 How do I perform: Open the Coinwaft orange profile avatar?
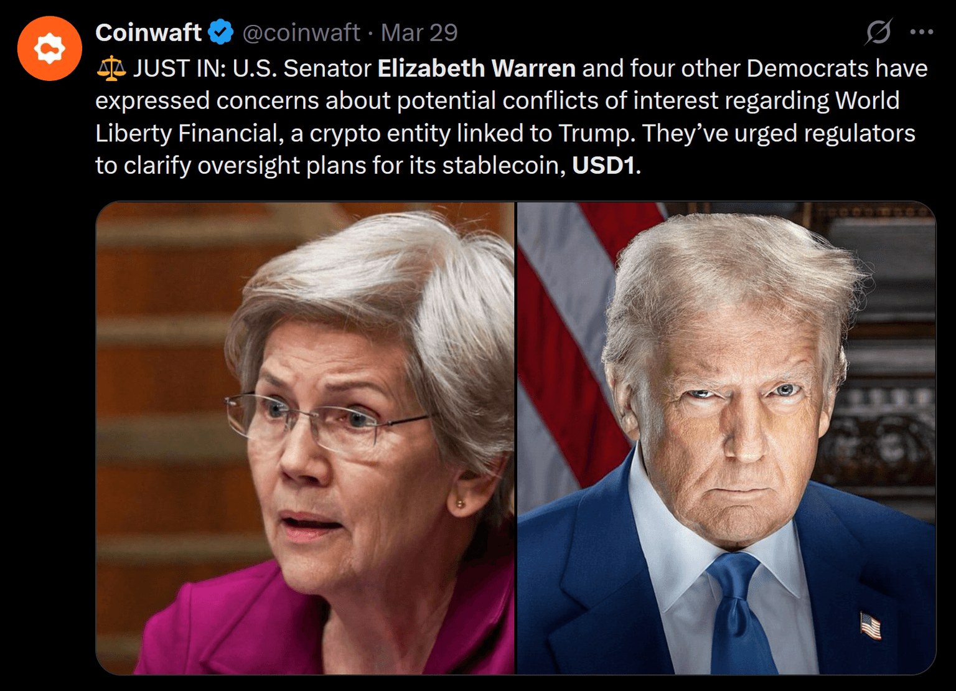[49, 49]
